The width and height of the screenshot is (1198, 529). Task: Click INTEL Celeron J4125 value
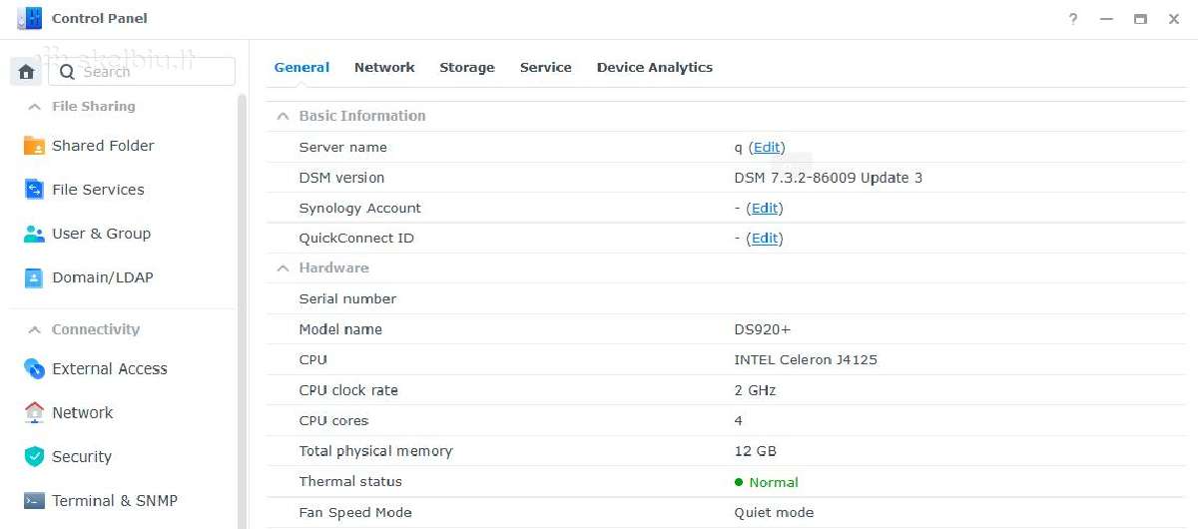pos(806,359)
